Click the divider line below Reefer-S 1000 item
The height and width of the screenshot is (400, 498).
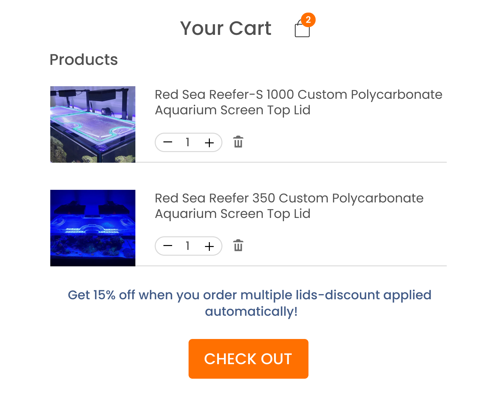click(x=290, y=162)
